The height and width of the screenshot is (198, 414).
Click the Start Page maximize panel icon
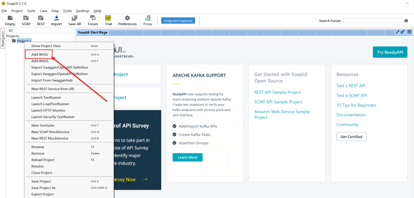click(403, 32)
